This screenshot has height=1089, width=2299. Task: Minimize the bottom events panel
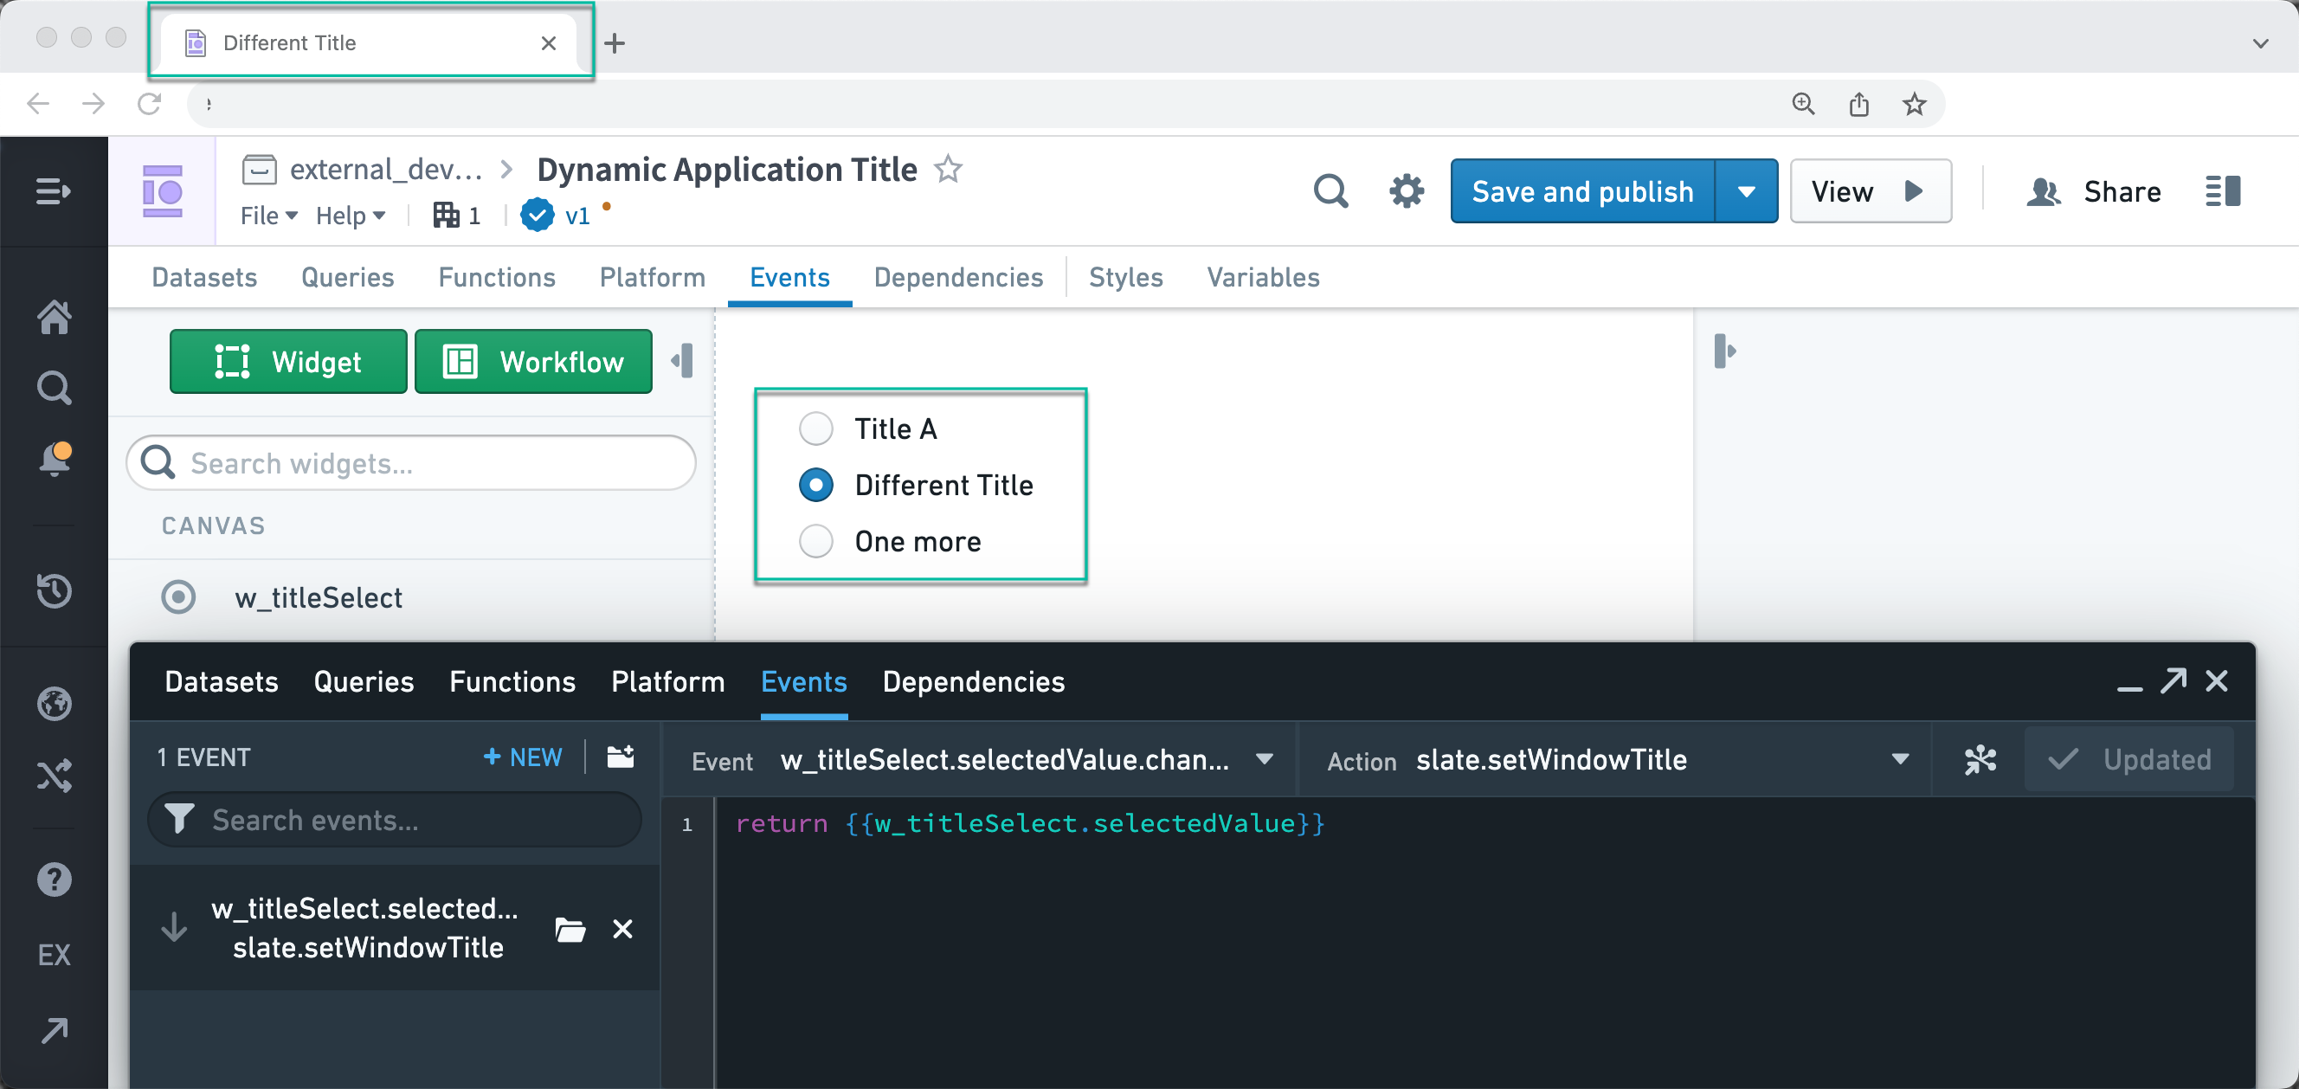pos(2129,687)
